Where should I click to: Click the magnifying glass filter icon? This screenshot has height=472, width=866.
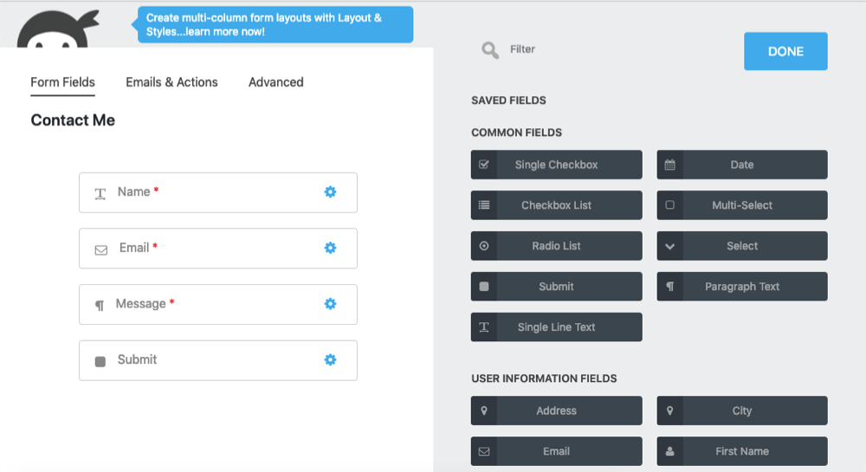pyautogui.click(x=490, y=50)
